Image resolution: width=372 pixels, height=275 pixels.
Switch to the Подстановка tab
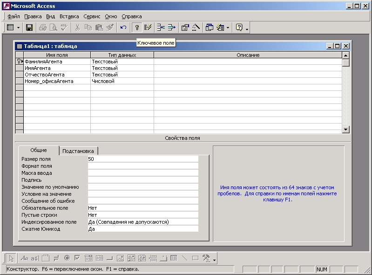78,151
